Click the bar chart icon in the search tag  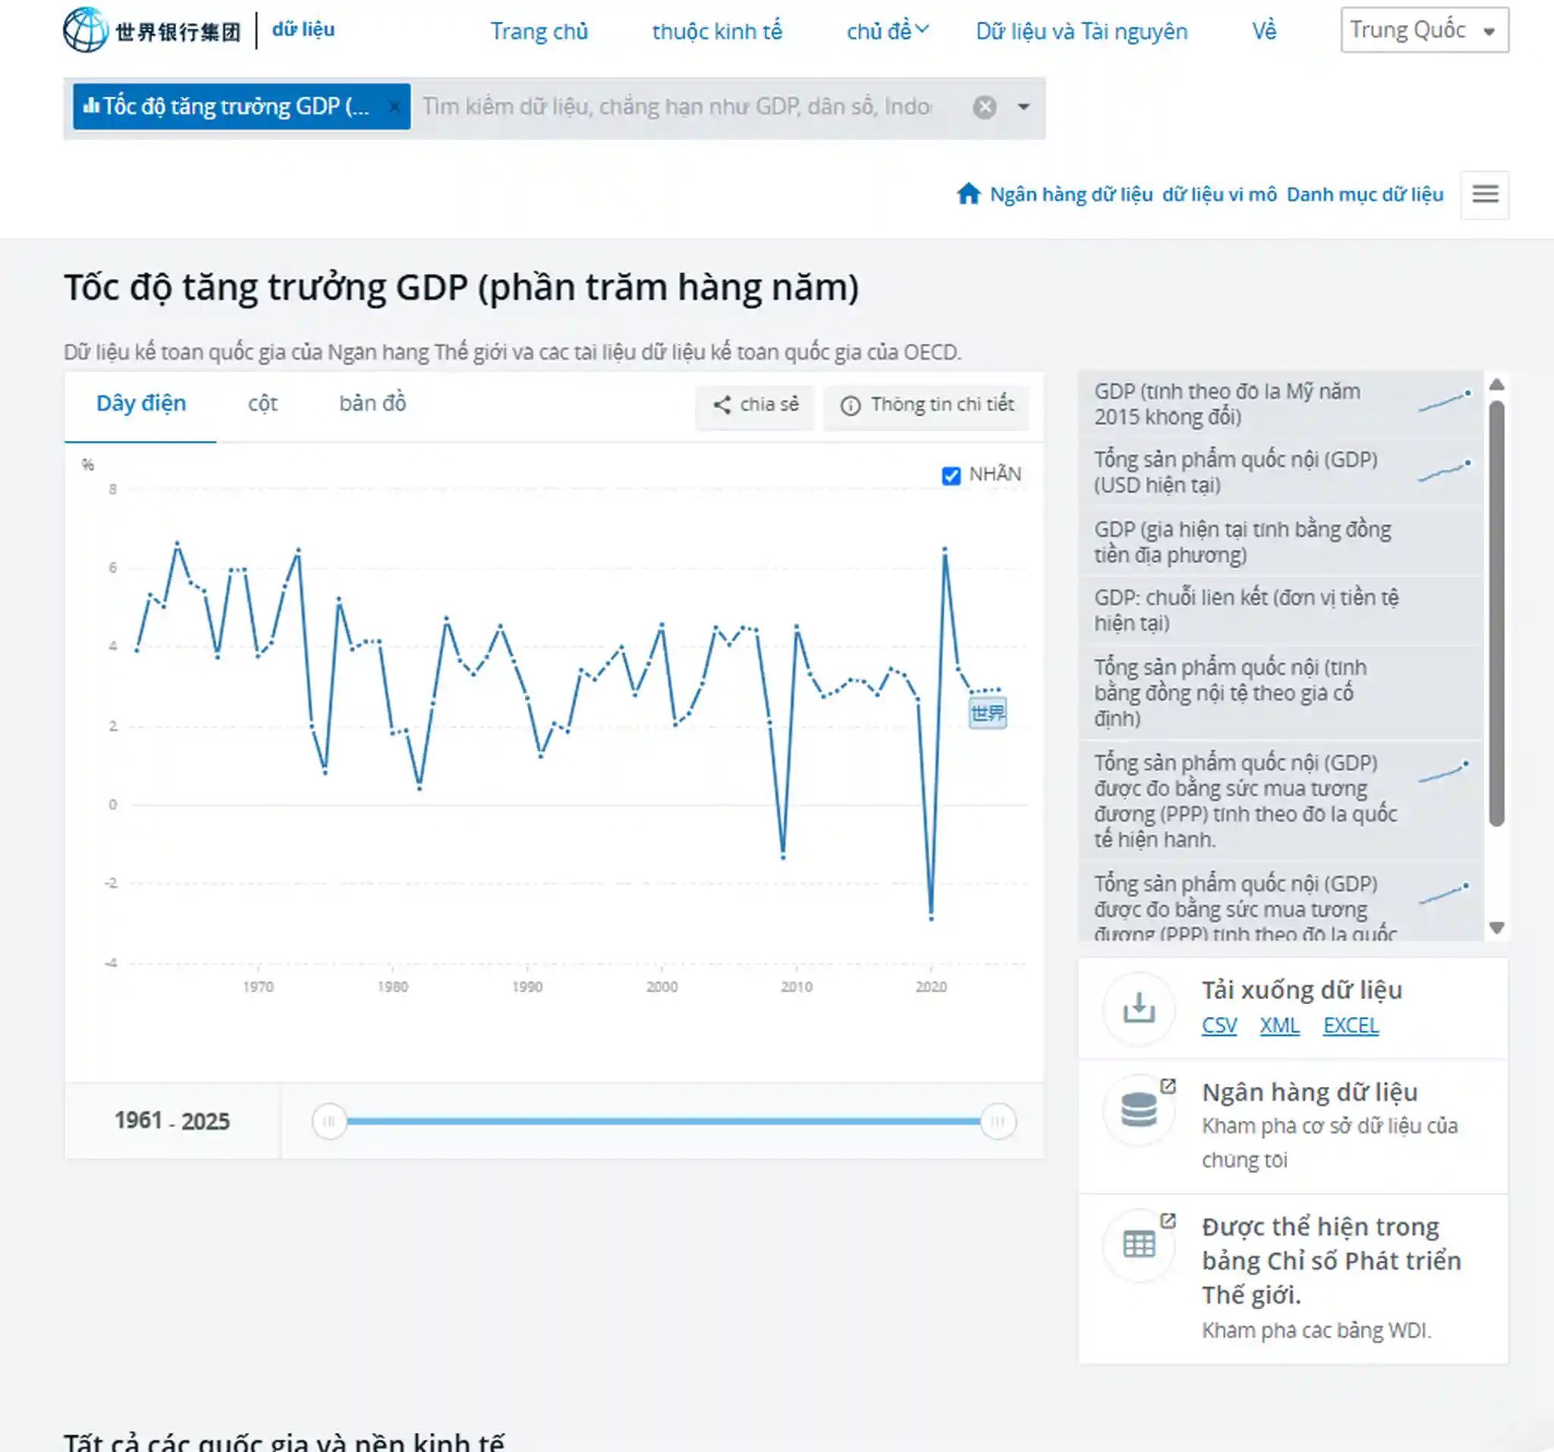[x=91, y=106]
